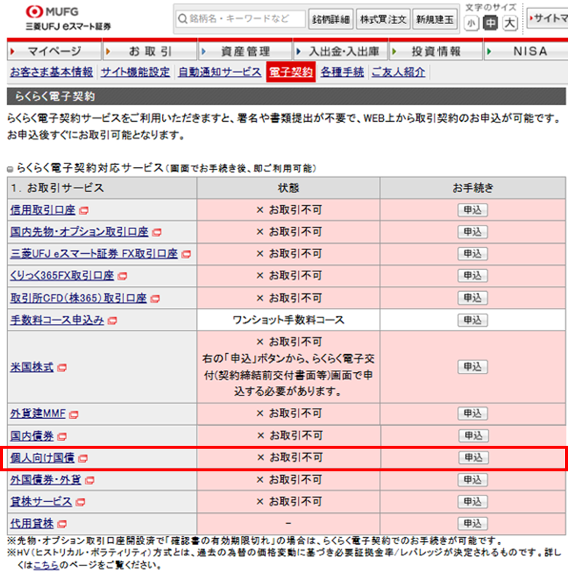Click popup icon beside 代用貸株

(x=62, y=525)
